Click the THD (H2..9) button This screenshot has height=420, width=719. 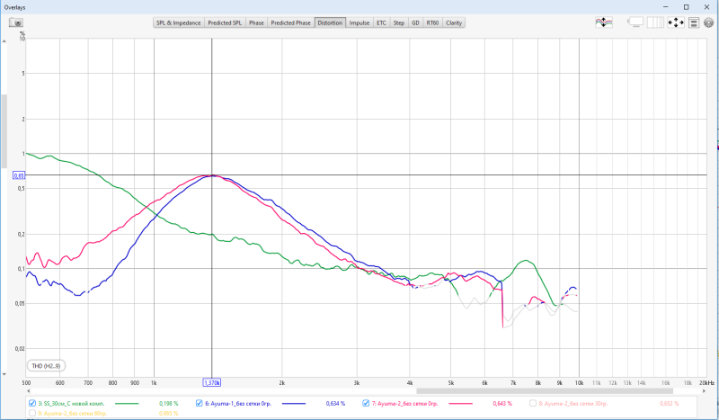point(46,366)
